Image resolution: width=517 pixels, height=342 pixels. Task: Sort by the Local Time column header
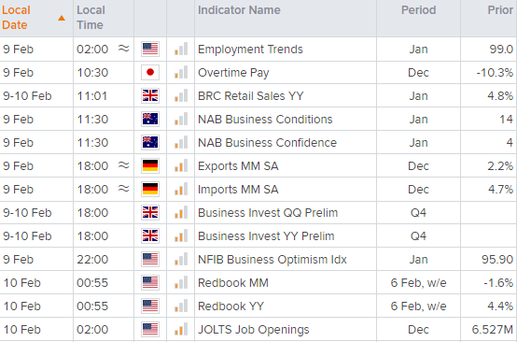point(91,18)
